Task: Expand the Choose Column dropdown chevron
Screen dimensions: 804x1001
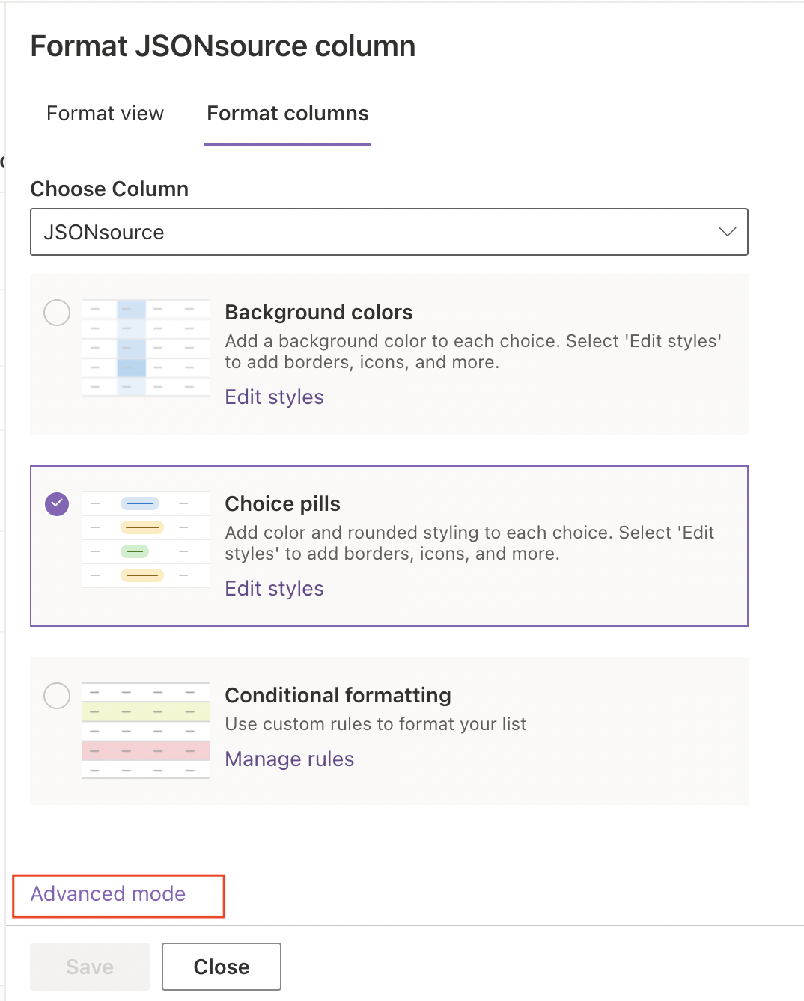Action: click(x=727, y=232)
